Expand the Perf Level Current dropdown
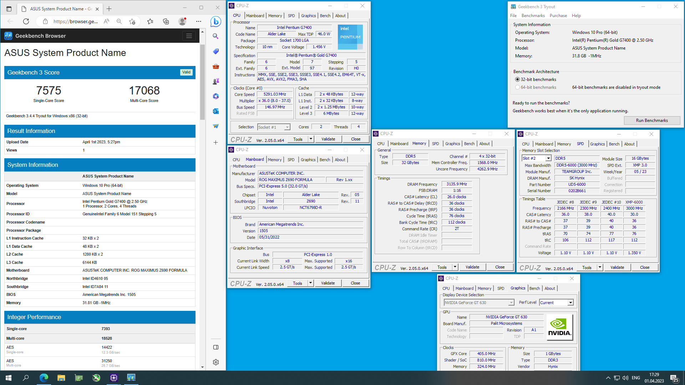Image resolution: width=685 pixels, height=385 pixels. click(x=570, y=303)
